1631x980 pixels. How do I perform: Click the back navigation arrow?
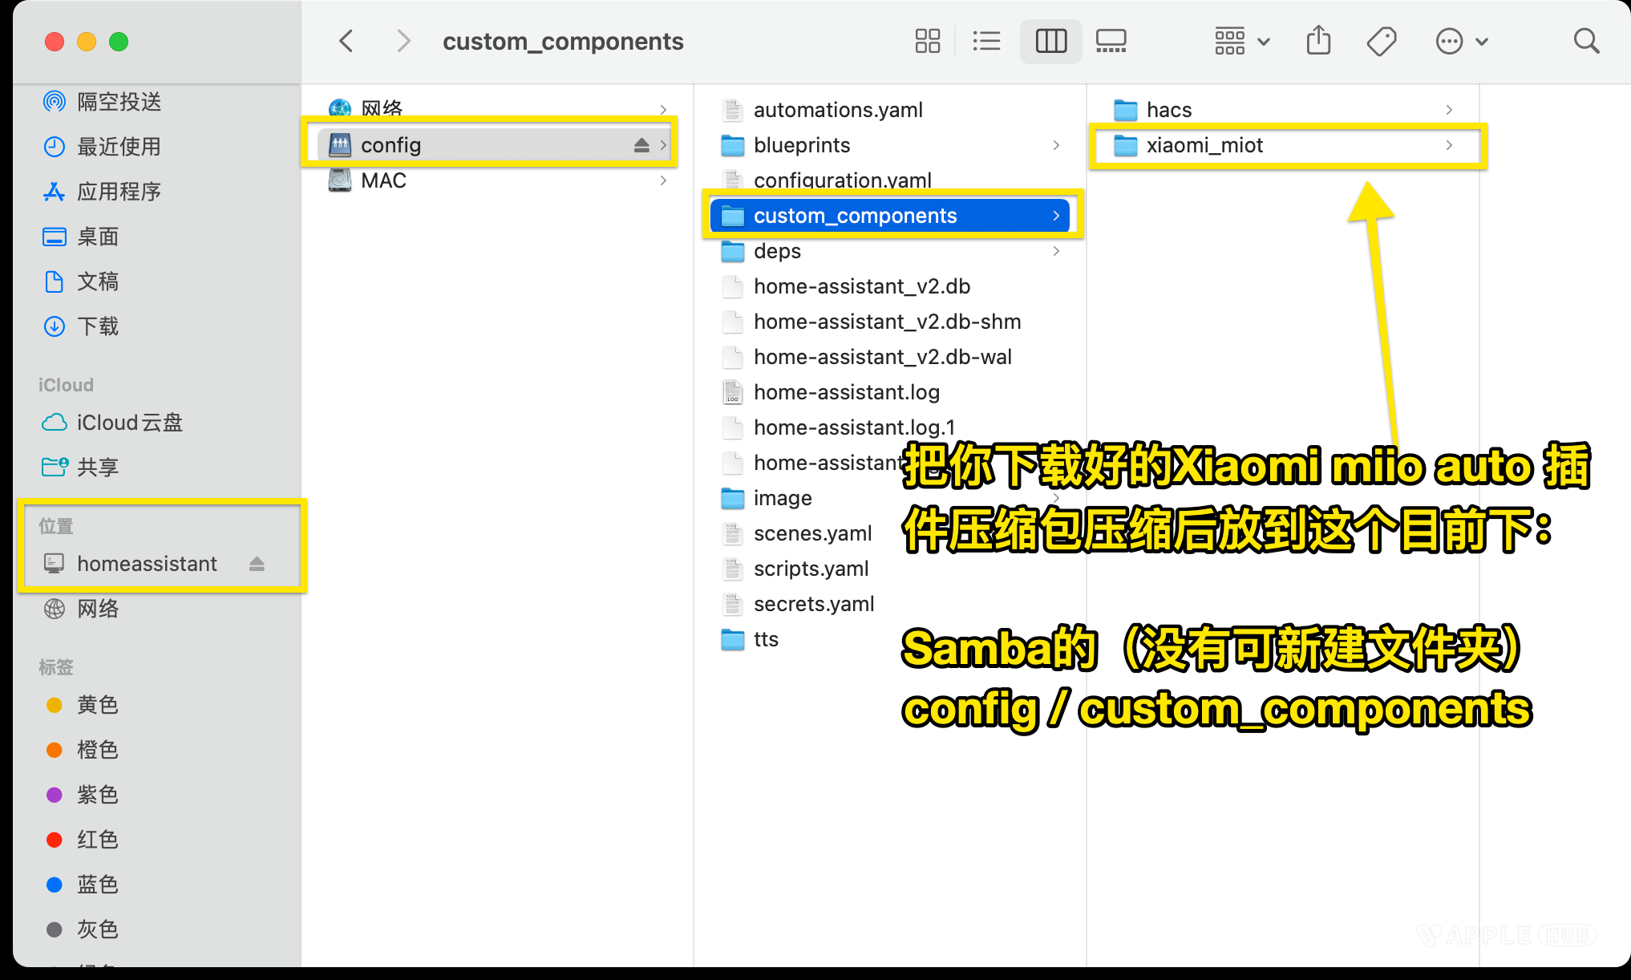(346, 41)
